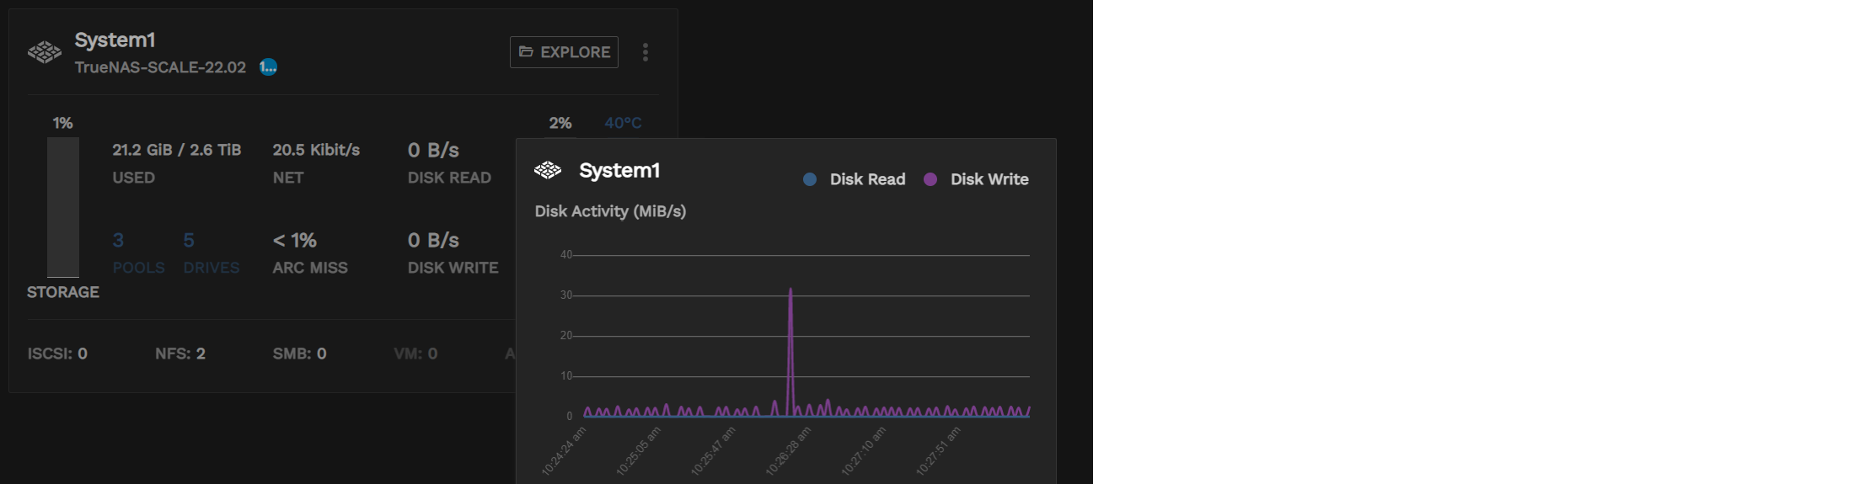
Task: Toggle the Disk Read legend series
Action: pyautogui.click(x=855, y=179)
